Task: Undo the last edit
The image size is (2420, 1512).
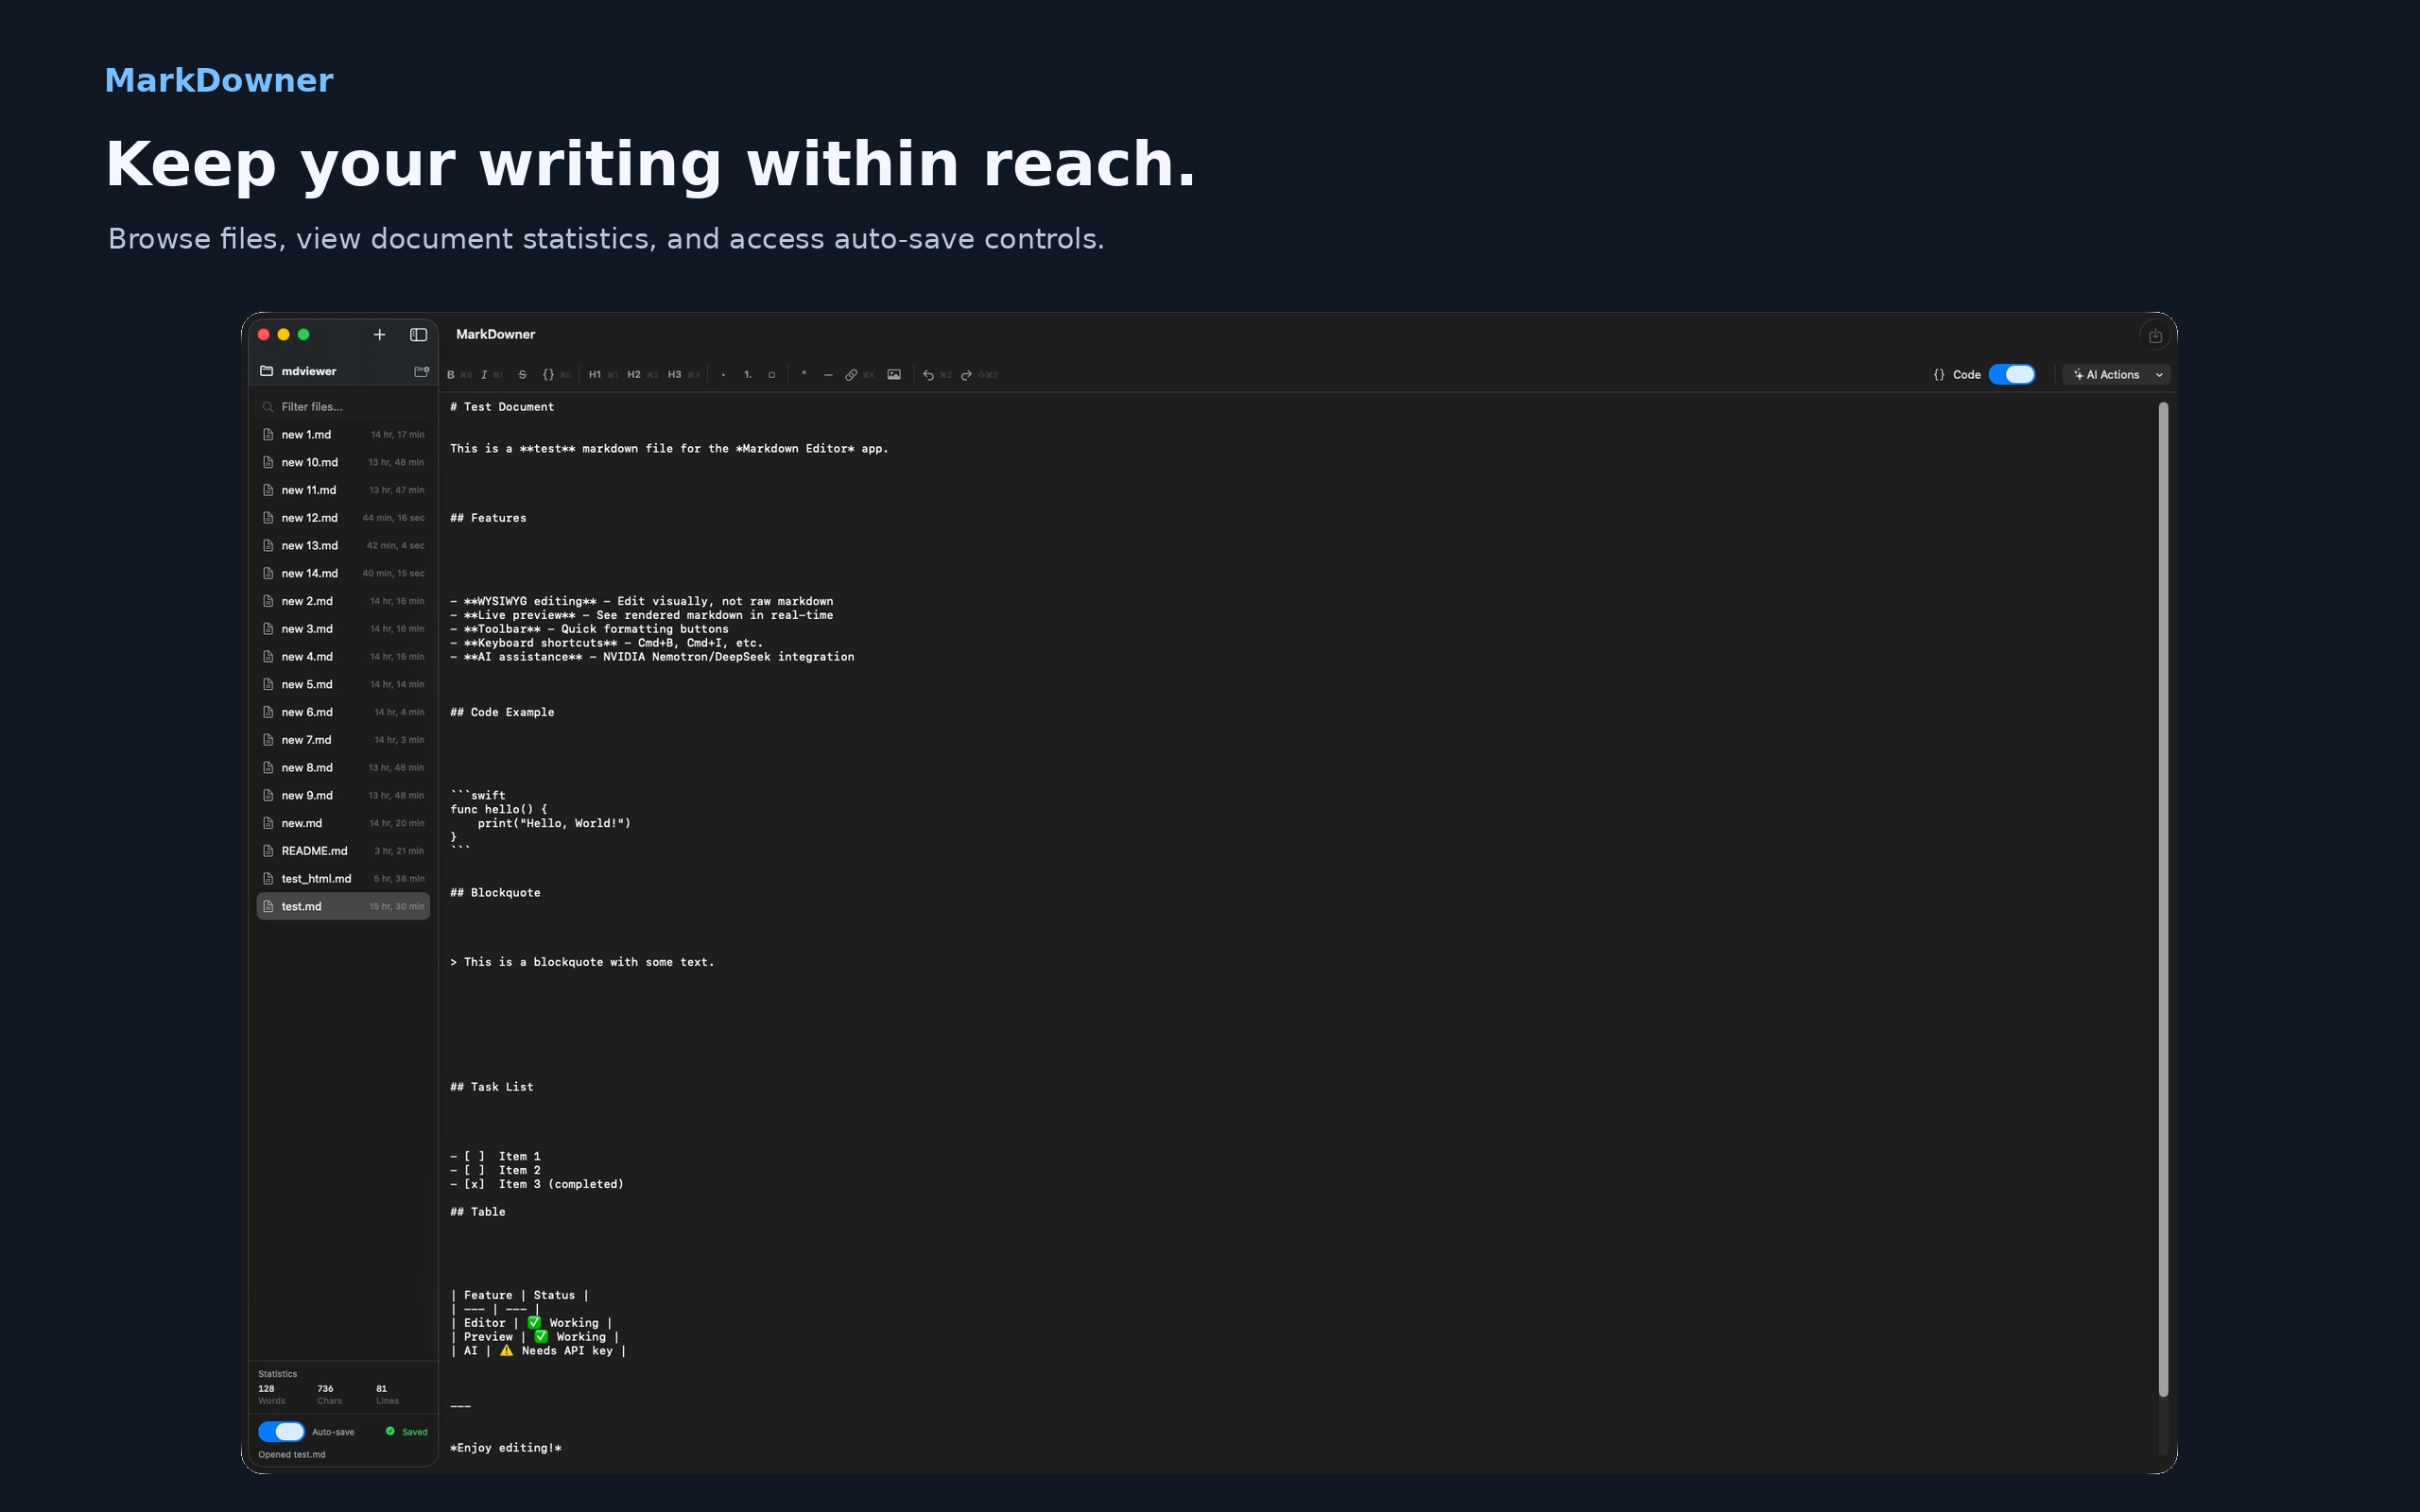Action: click(x=928, y=375)
